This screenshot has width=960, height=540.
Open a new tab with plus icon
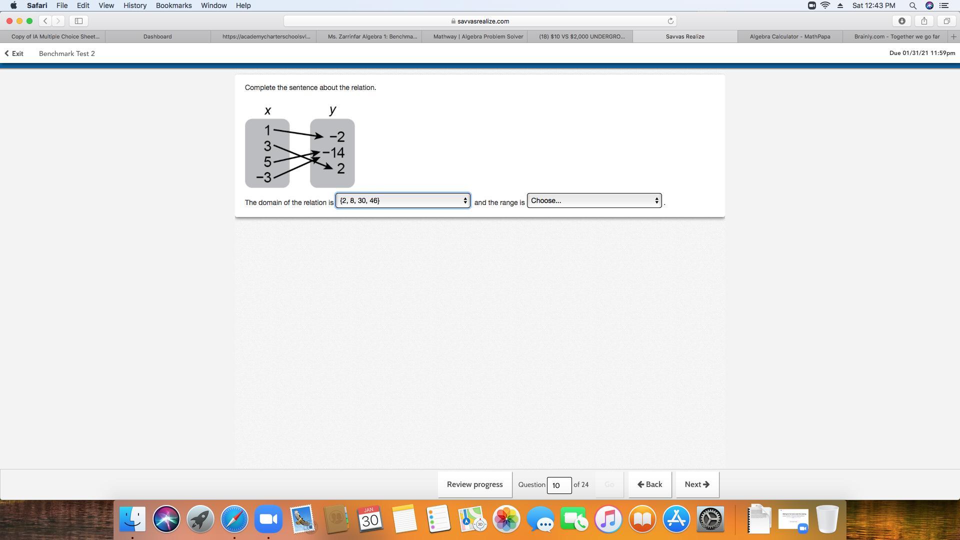pyautogui.click(x=953, y=36)
